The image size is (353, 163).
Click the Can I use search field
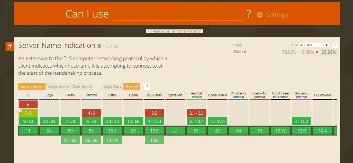point(178,14)
